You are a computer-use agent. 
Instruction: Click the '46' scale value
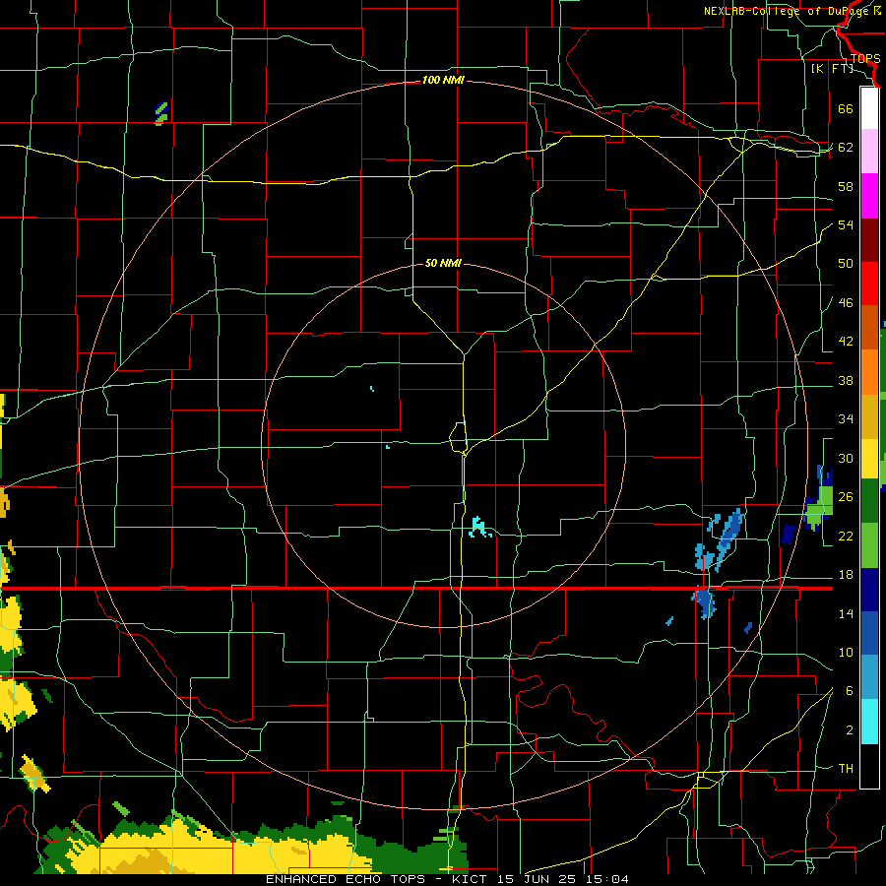click(x=846, y=303)
